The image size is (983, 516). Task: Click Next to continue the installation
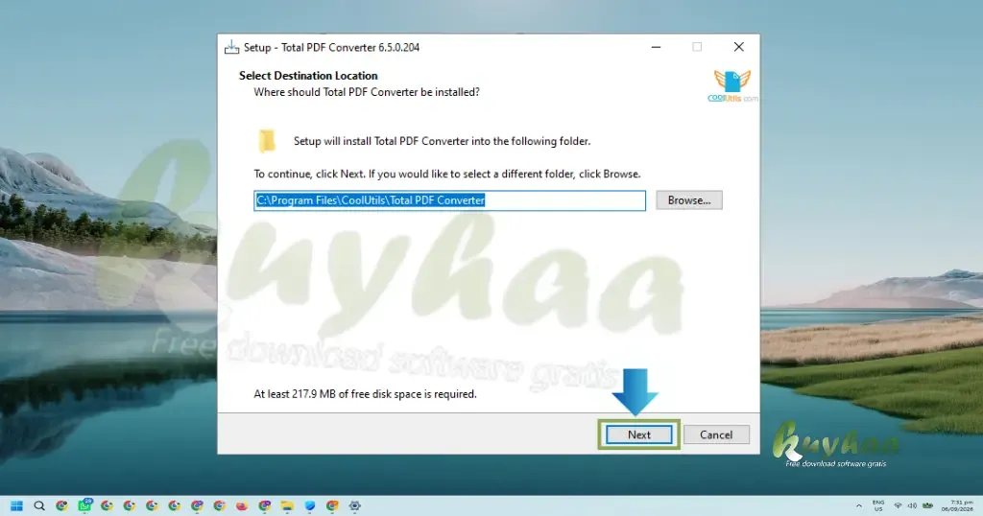tap(638, 434)
